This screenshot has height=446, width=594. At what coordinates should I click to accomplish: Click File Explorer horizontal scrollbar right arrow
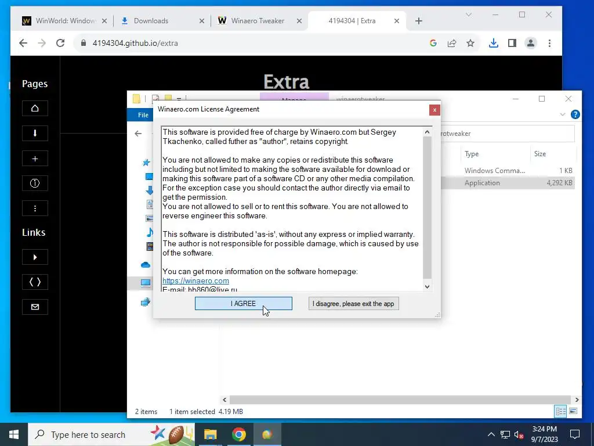pos(577,400)
